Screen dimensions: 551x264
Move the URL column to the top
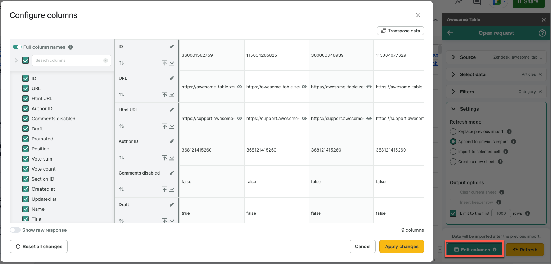(164, 94)
